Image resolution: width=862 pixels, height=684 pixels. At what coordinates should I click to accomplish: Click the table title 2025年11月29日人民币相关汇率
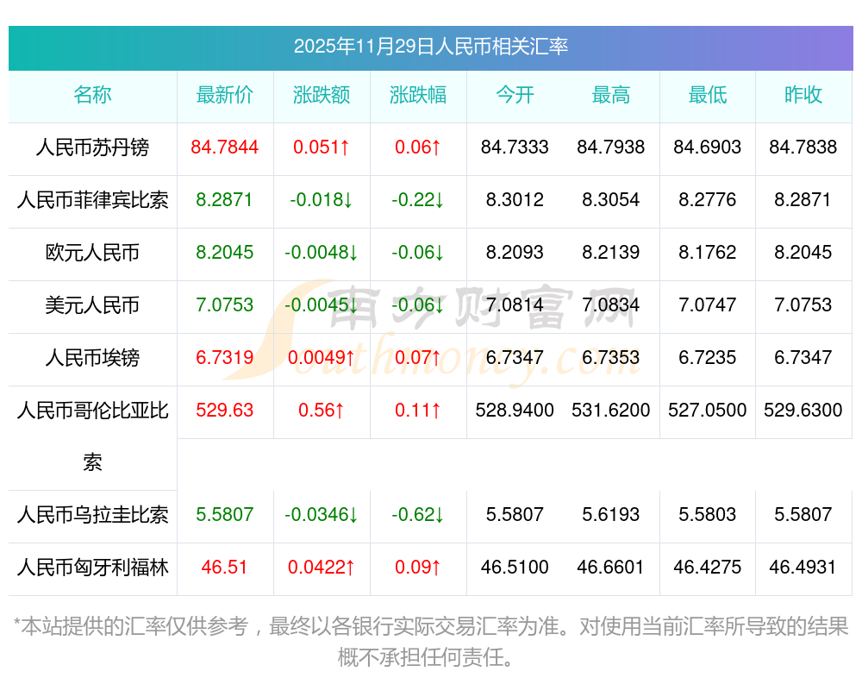pos(430,47)
